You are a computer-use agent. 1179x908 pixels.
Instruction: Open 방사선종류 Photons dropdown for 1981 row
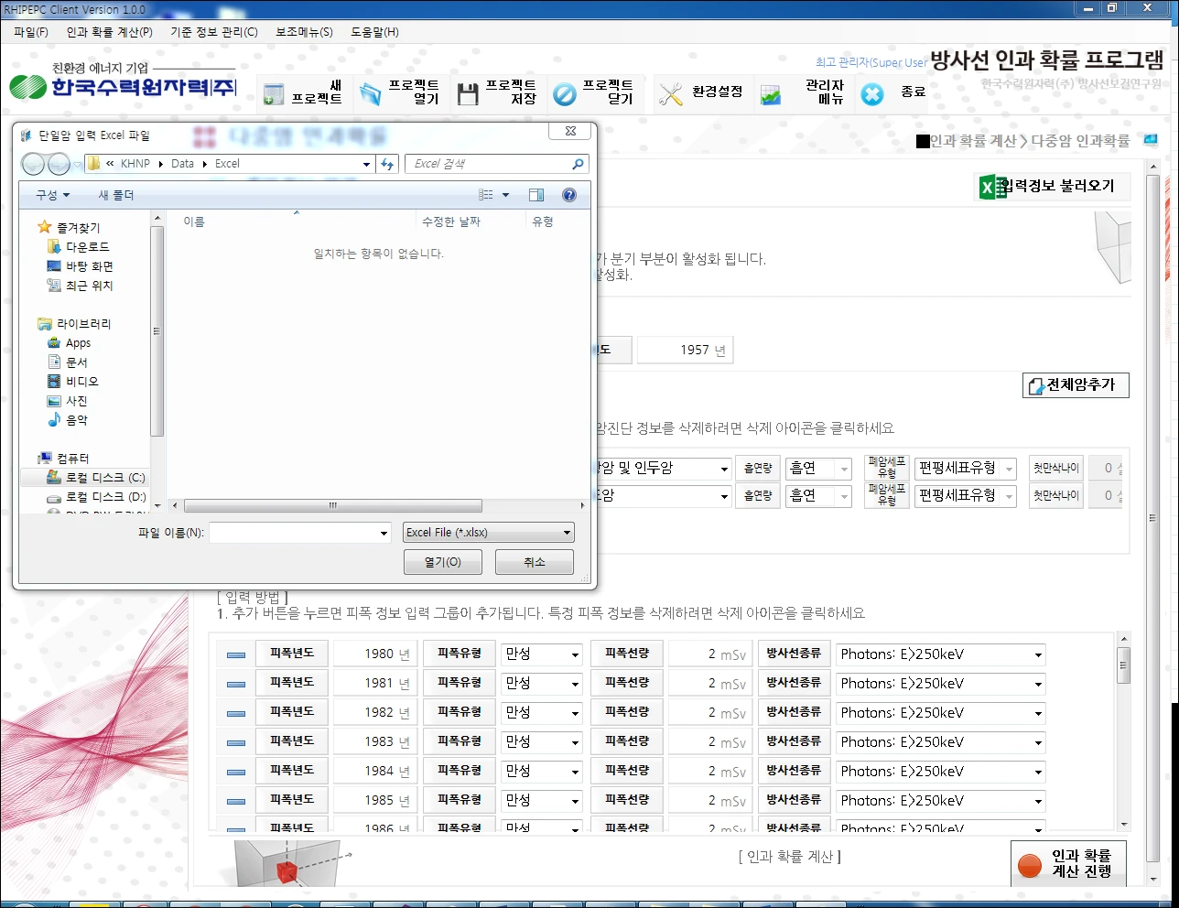(940, 684)
